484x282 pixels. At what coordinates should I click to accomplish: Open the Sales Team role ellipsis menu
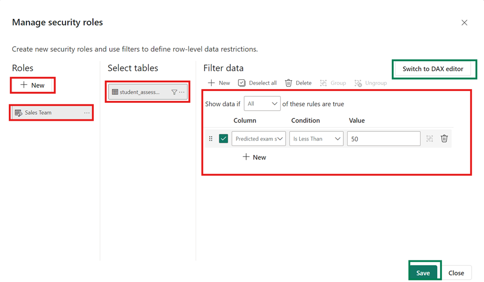[87, 113]
